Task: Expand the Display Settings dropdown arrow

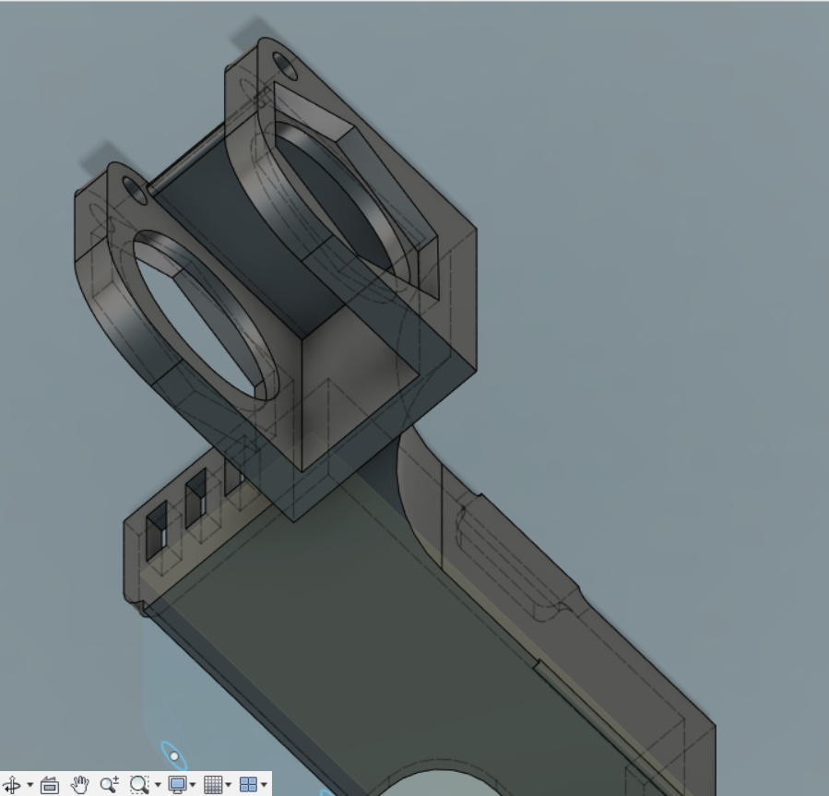Action: pos(193,786)
